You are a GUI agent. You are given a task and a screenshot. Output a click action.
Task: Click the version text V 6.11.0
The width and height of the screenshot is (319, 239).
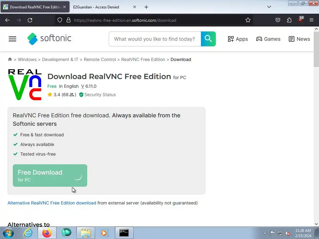[x=89, y=86]
